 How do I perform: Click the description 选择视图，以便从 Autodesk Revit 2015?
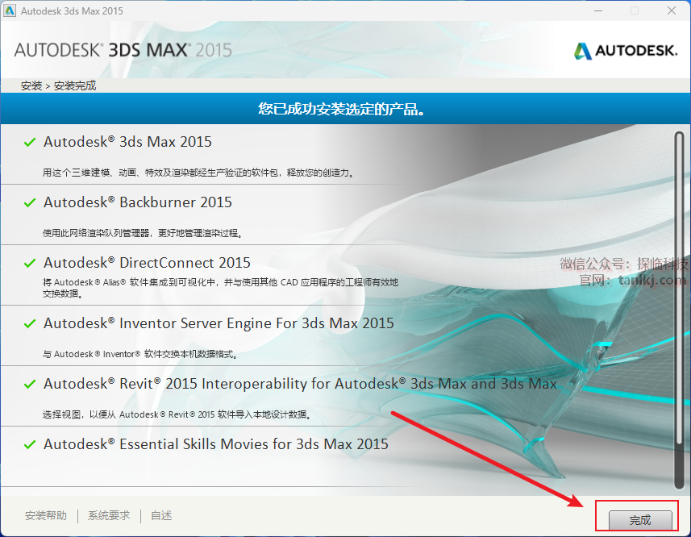click(x=177, y=414)
